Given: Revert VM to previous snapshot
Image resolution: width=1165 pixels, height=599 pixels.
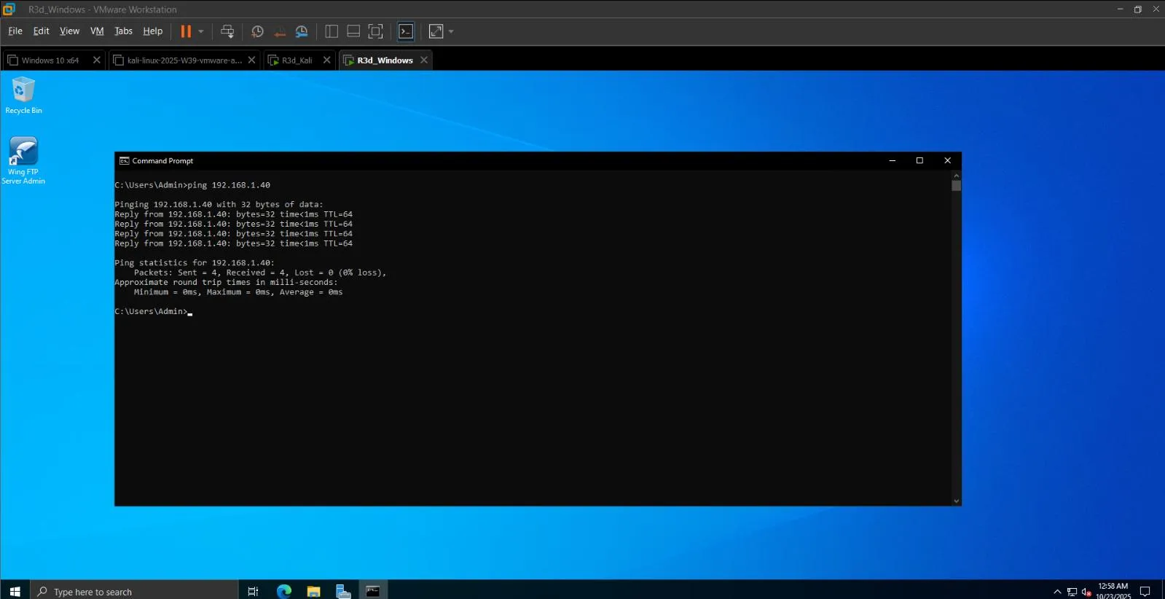Looking at the screenshot, I should (x=280, y=31).
